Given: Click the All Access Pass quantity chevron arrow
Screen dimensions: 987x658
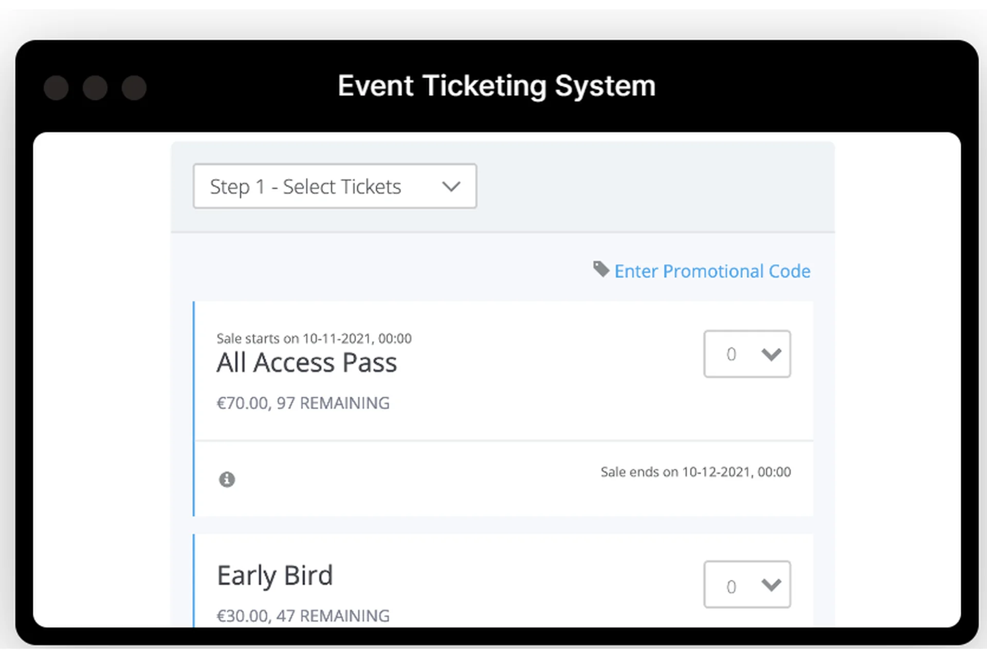Looking at the screenshot, I should pos(771,354).
